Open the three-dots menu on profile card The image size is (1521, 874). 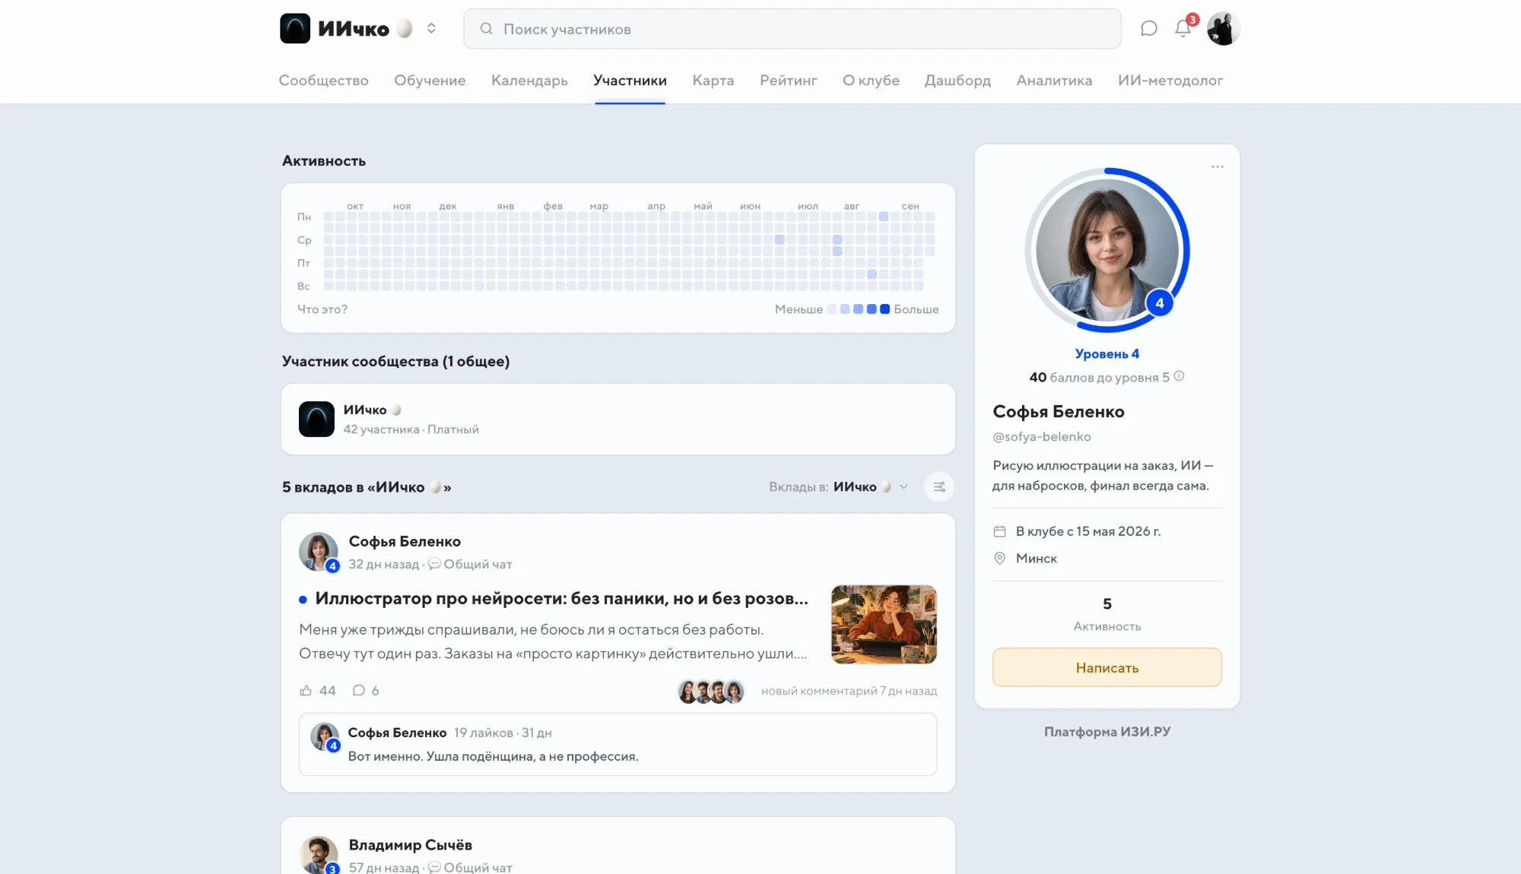1218,166
